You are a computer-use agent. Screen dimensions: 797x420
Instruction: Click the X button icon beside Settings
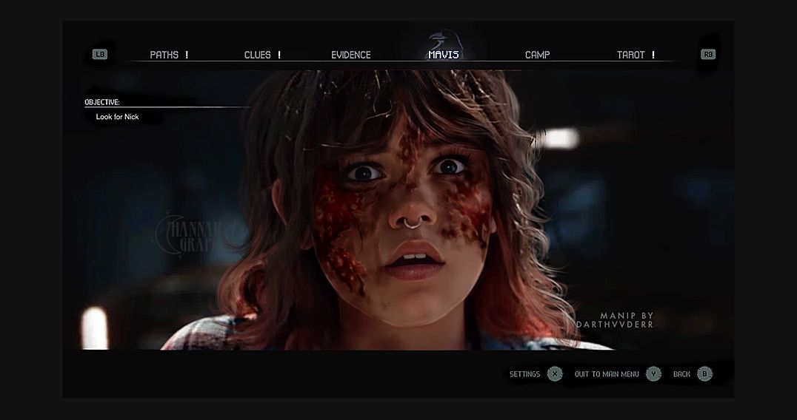(555, 374)
